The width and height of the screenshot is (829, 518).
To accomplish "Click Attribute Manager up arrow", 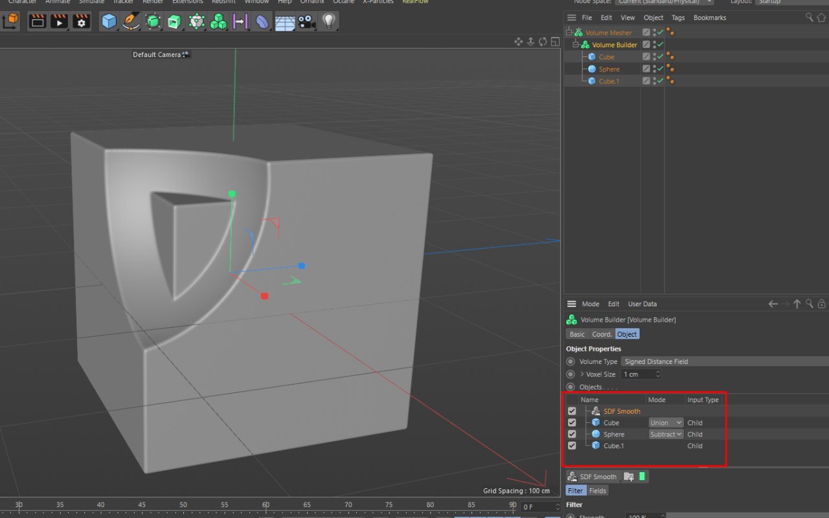I will click(797, 304).
